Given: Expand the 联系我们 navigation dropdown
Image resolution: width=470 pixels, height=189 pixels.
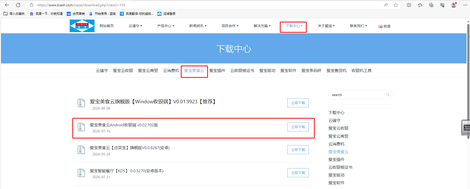Looking at the screenshot, I should click(x=358, y=26).
